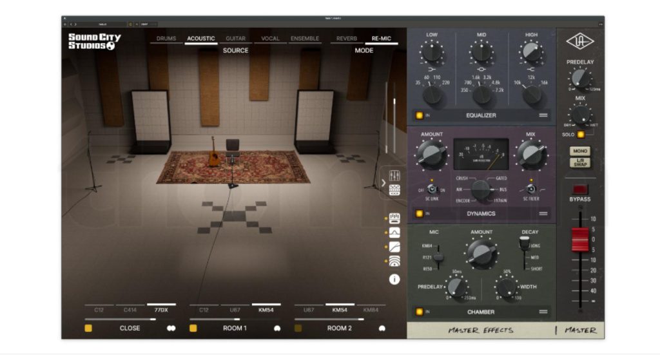Click the reverb waves icon
The width and height of the screenshot is (660, 364).
click(394, 262)
